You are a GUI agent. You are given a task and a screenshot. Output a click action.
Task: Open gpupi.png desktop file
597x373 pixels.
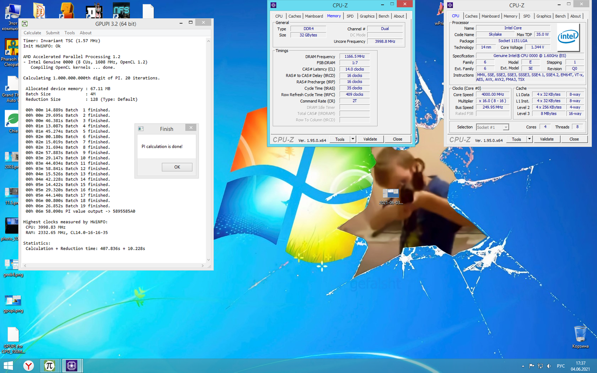[13, 304]
